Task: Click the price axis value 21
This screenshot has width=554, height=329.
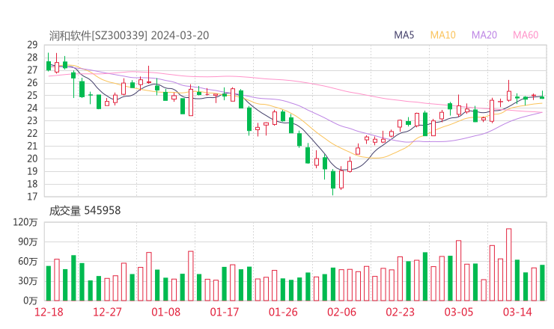Action: pos(32,146)
